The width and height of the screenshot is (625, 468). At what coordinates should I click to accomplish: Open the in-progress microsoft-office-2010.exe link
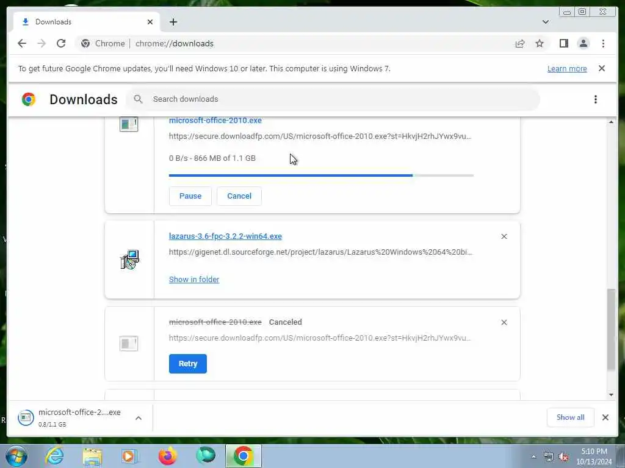215,120
